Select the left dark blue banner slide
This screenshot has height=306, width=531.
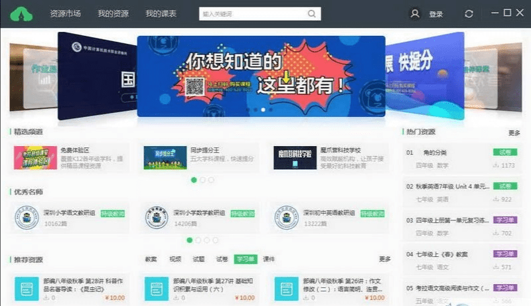click(x=97, y=76)
